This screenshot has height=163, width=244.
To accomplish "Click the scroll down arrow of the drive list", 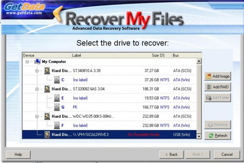I will tap(199, 136).
